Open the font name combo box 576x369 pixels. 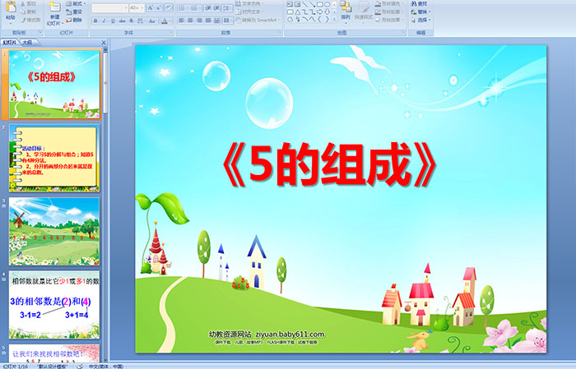click(109, 7)
